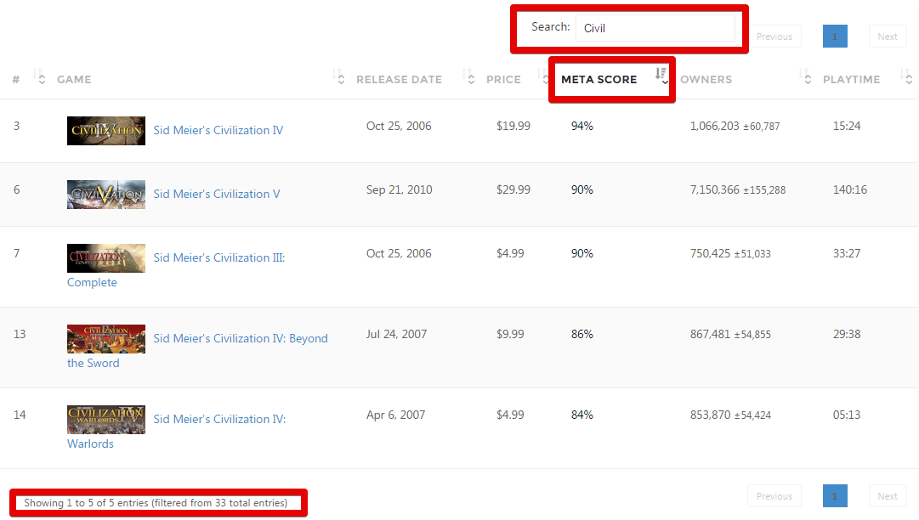
Task: Click the Previous pagination button
Action: point(774,36)
